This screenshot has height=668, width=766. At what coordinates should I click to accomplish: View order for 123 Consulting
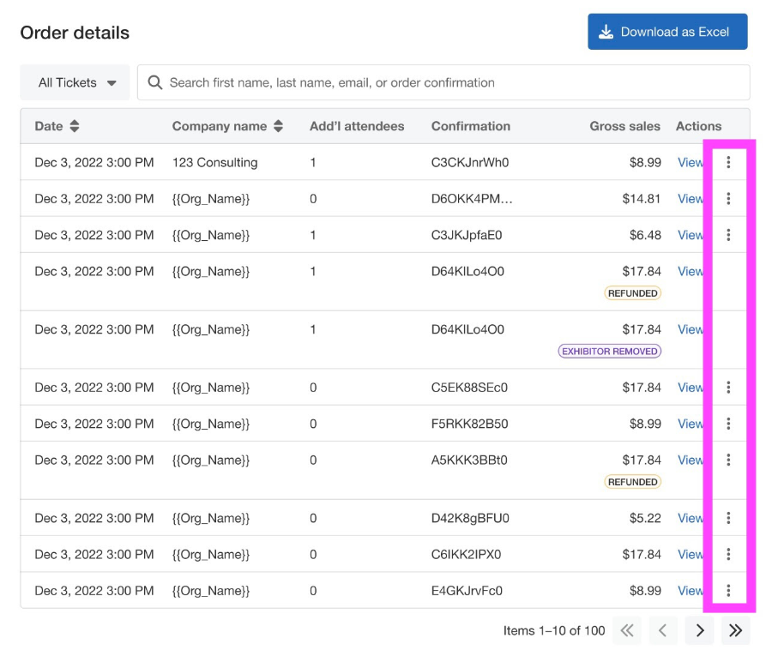tap(690, 163)
